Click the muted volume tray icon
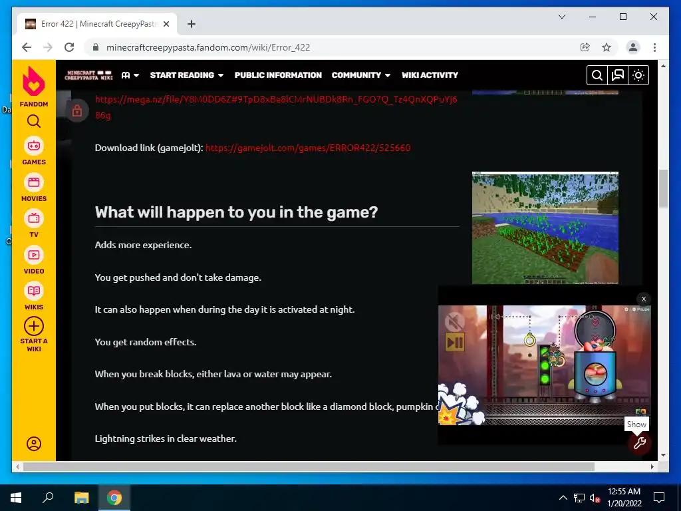 [595, 498]
